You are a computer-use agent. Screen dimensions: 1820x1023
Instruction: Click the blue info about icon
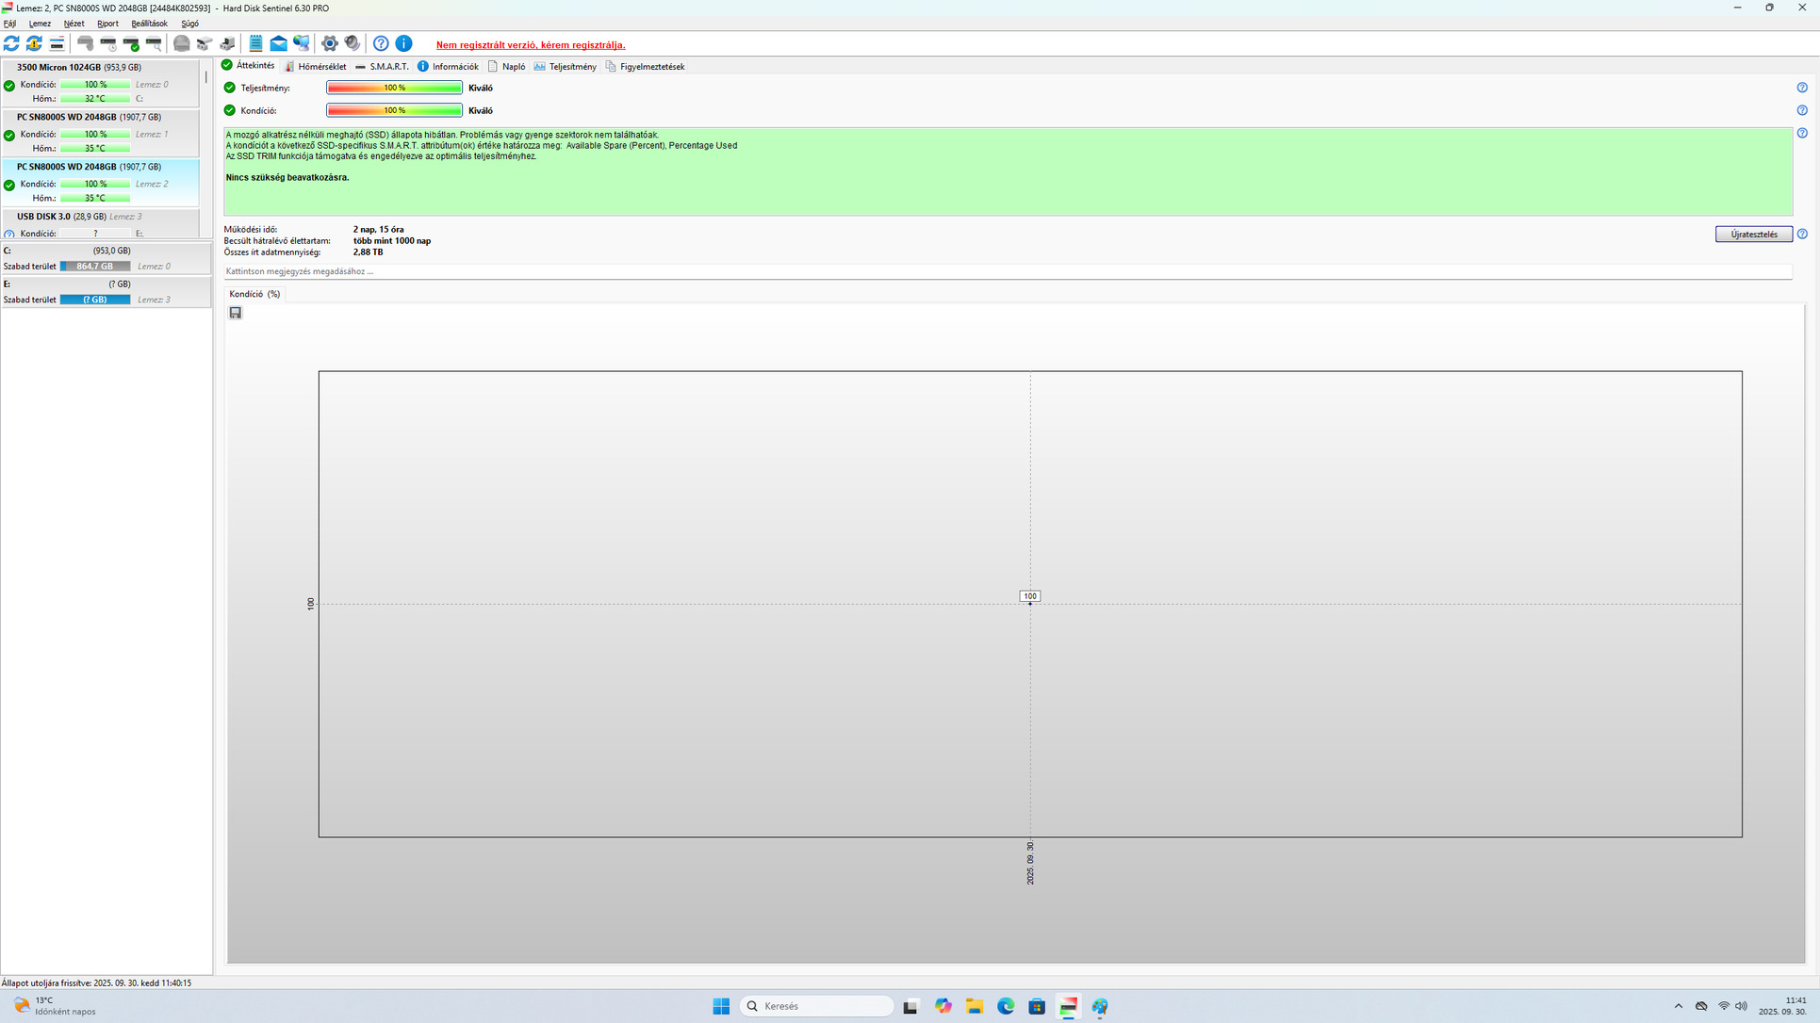403,43
